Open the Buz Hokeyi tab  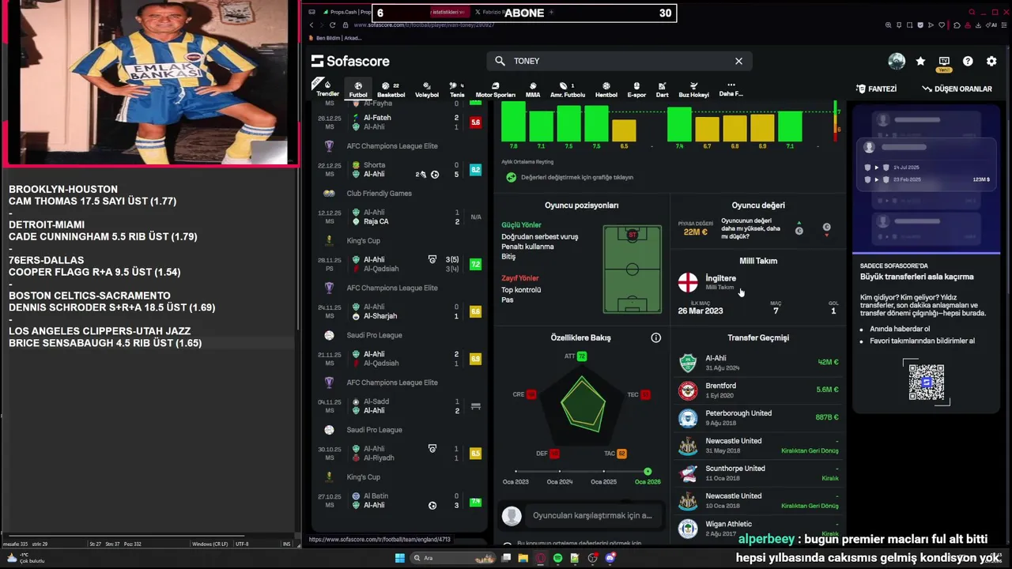coord(693,89)
